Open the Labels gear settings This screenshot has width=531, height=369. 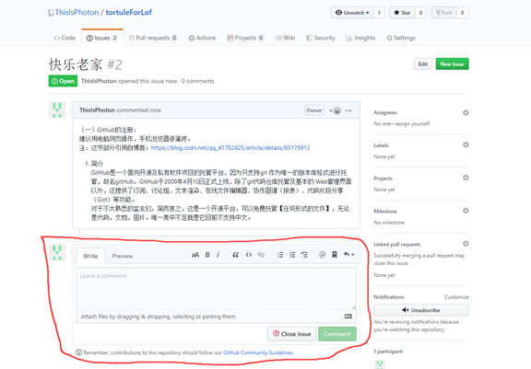tap(466, 144)
